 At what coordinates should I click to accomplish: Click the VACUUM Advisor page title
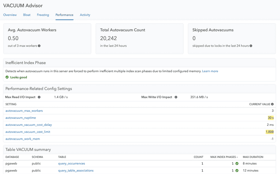coord(23,6)
